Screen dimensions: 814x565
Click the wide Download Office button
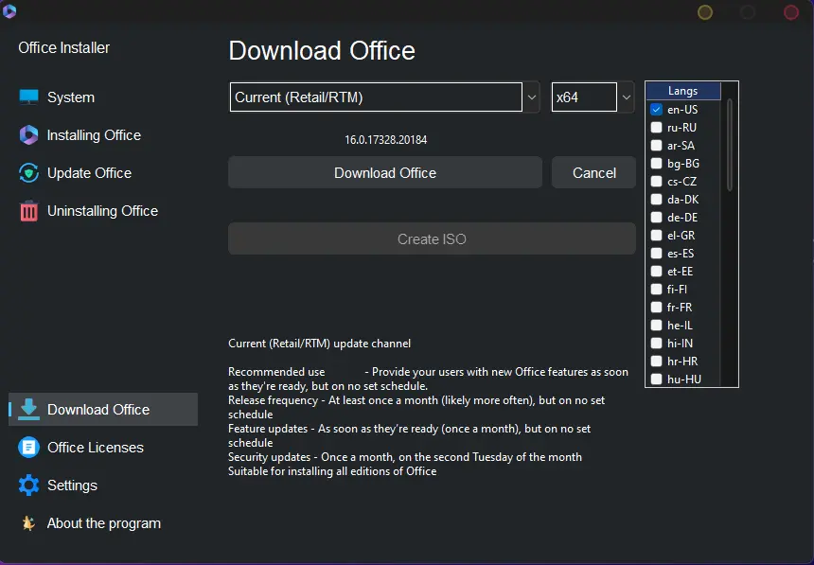click(385, 172)
